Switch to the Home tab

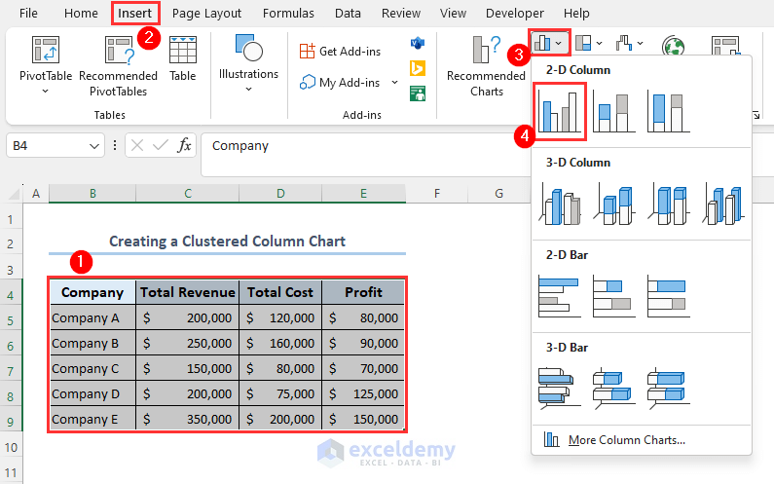tap(81, 14)
